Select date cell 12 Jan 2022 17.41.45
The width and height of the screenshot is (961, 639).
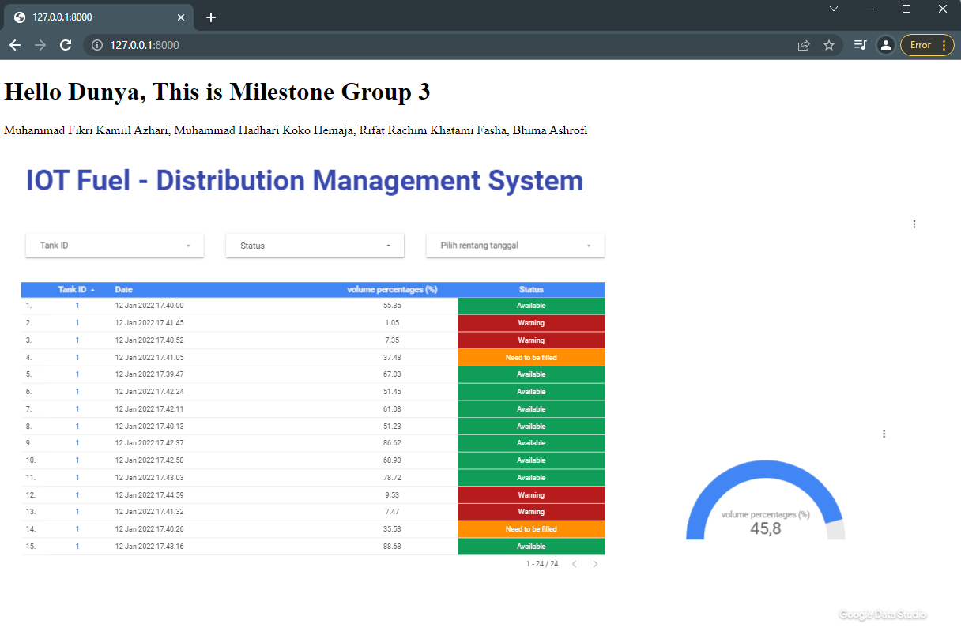pyautogui.click(x=149, y=323)
